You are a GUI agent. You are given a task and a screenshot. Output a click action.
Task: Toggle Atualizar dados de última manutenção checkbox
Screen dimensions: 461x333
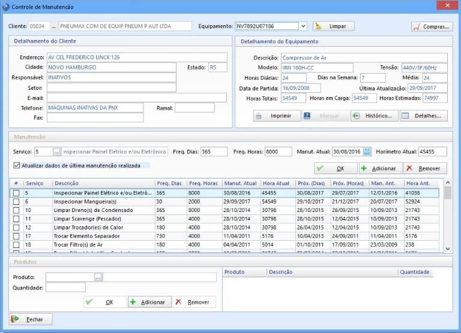coord(16,165)
